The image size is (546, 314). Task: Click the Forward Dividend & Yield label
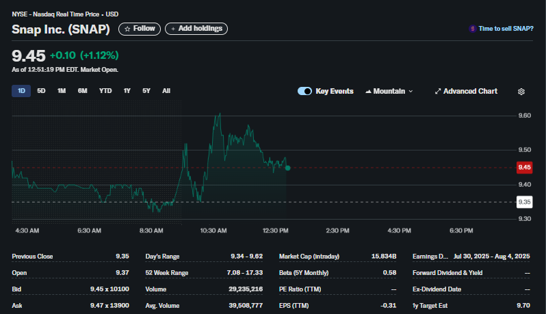click(447, 273)
